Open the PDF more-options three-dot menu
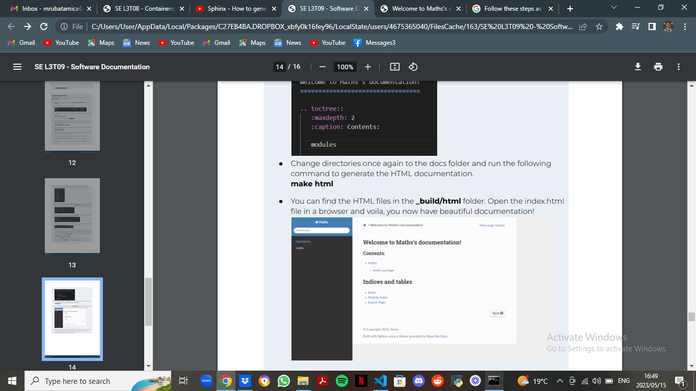The image size is (696, 391). pyautogui.click(x=678, y=66)
